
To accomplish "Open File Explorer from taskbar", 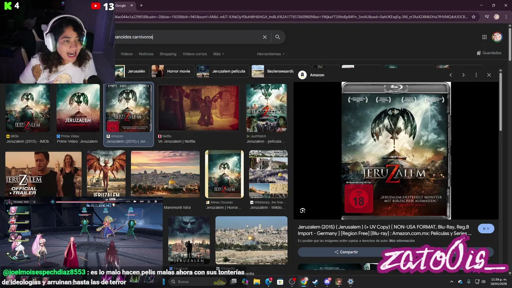I will pos(257,282).
